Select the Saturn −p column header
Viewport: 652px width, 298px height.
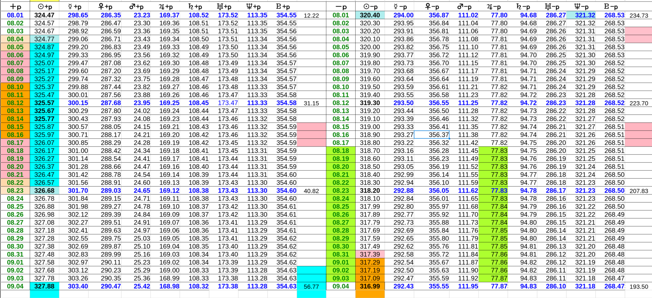click(523, 7)
